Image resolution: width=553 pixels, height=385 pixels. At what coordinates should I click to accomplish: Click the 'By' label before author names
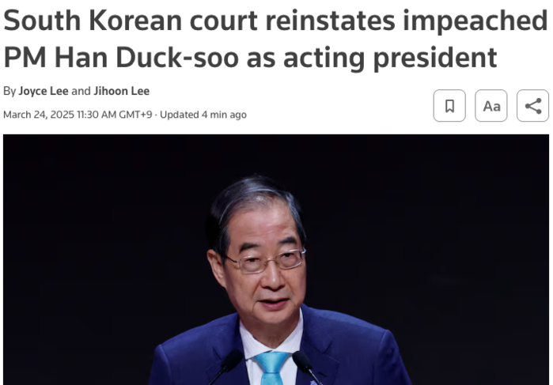point(9,92)
